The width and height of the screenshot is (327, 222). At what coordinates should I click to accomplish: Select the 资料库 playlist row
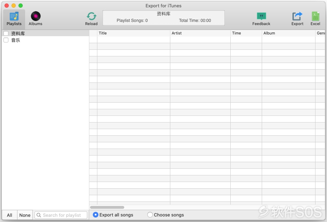pos(45,33)
